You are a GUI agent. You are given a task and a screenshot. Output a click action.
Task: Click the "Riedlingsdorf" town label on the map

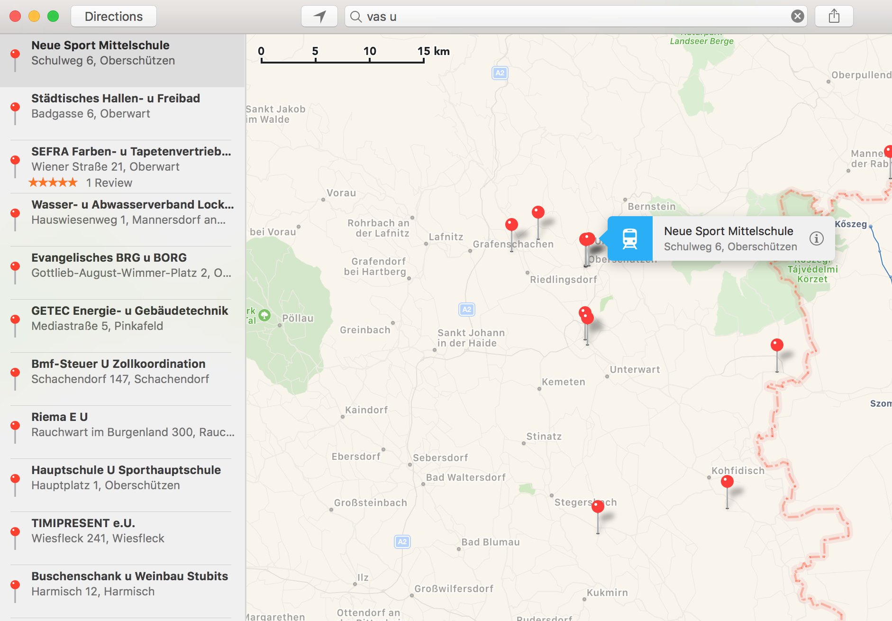[564, 280]
